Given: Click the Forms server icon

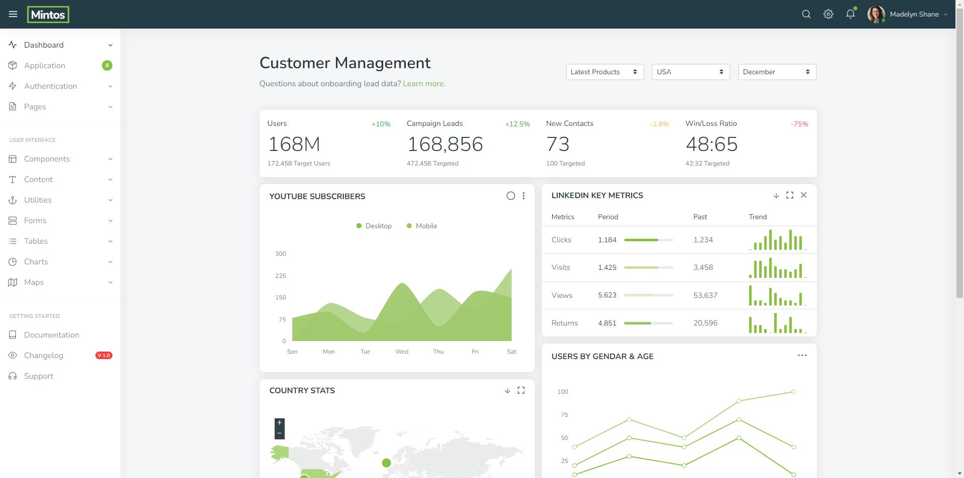Looking at the screenshot, I should pyautogui.click(x=13, y=221).
